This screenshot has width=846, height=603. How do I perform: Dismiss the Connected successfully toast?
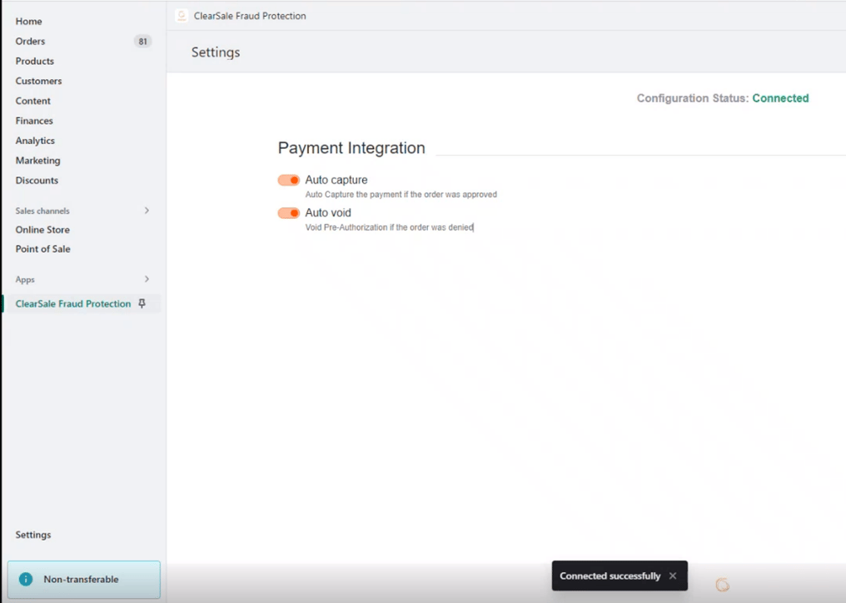tap(673, 576)
